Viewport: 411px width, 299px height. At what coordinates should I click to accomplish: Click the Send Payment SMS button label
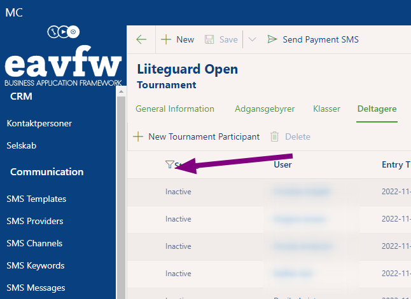click(x=321, y=39)
